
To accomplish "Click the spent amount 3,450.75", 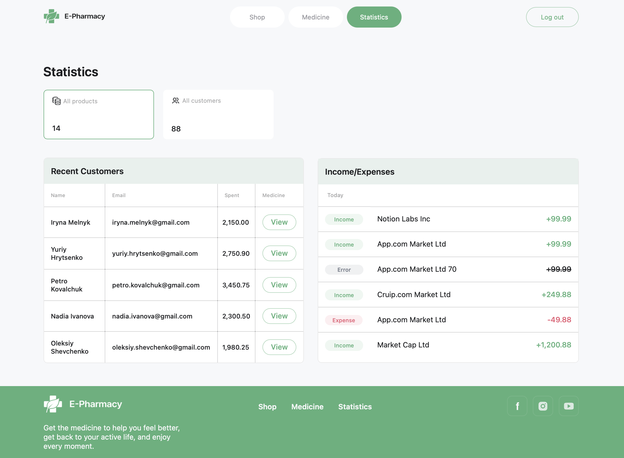I will click(x=236, y=285).
